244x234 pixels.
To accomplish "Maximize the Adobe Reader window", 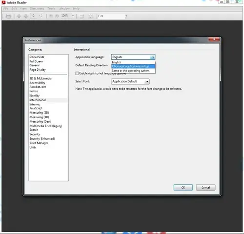I will (x=228, y=2).
